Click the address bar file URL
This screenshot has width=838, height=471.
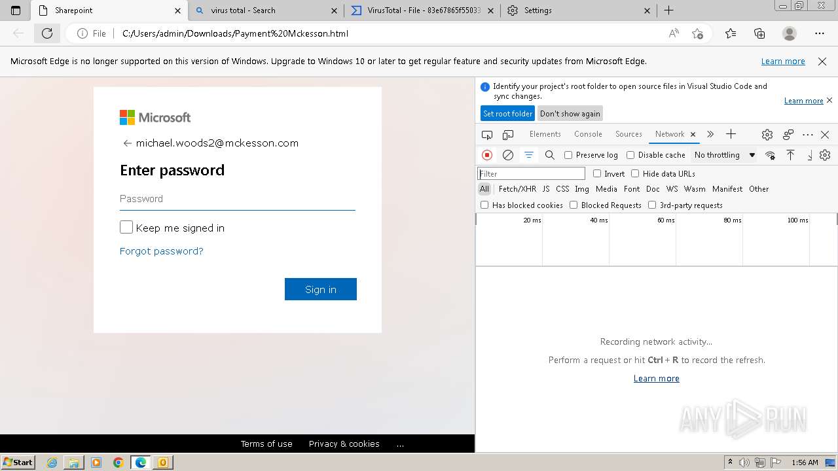pyautogui.click(x=235, y=33)
